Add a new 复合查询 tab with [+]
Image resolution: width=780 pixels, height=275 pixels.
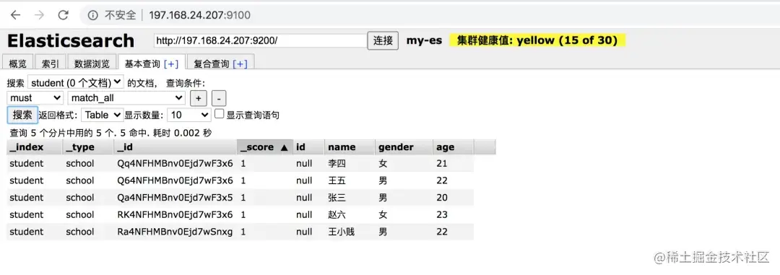tap(240, 64)
